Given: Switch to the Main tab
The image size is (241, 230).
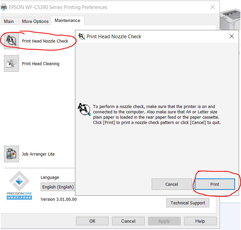Looking at the screenshot, I should pos(9,21).
